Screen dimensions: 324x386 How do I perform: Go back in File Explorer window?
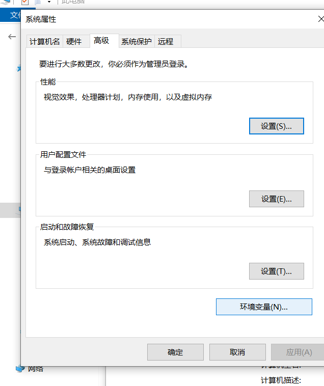[12, 37]
